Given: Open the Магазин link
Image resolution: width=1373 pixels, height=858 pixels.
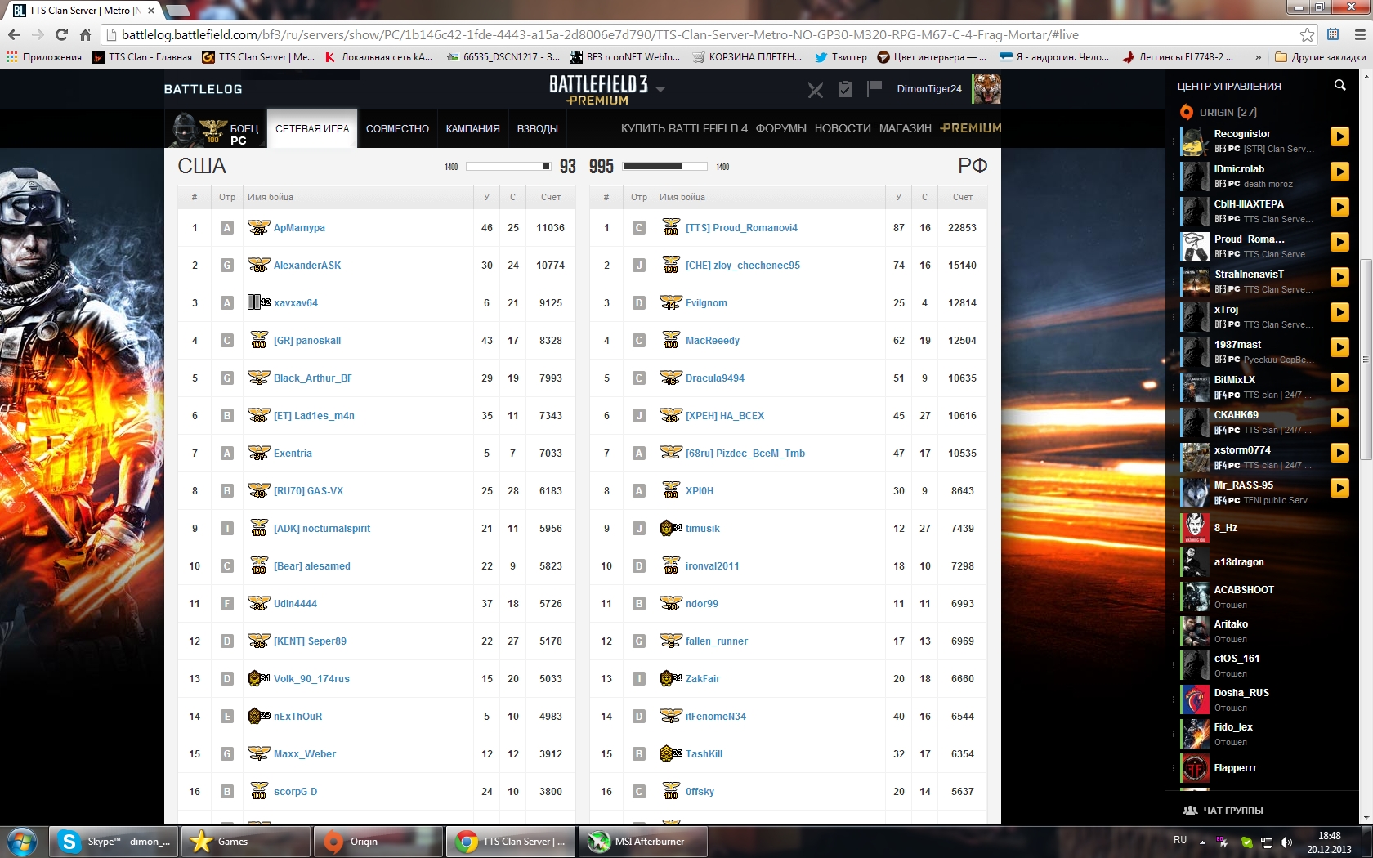Looking at the screenshot, I should pos(906,128).
